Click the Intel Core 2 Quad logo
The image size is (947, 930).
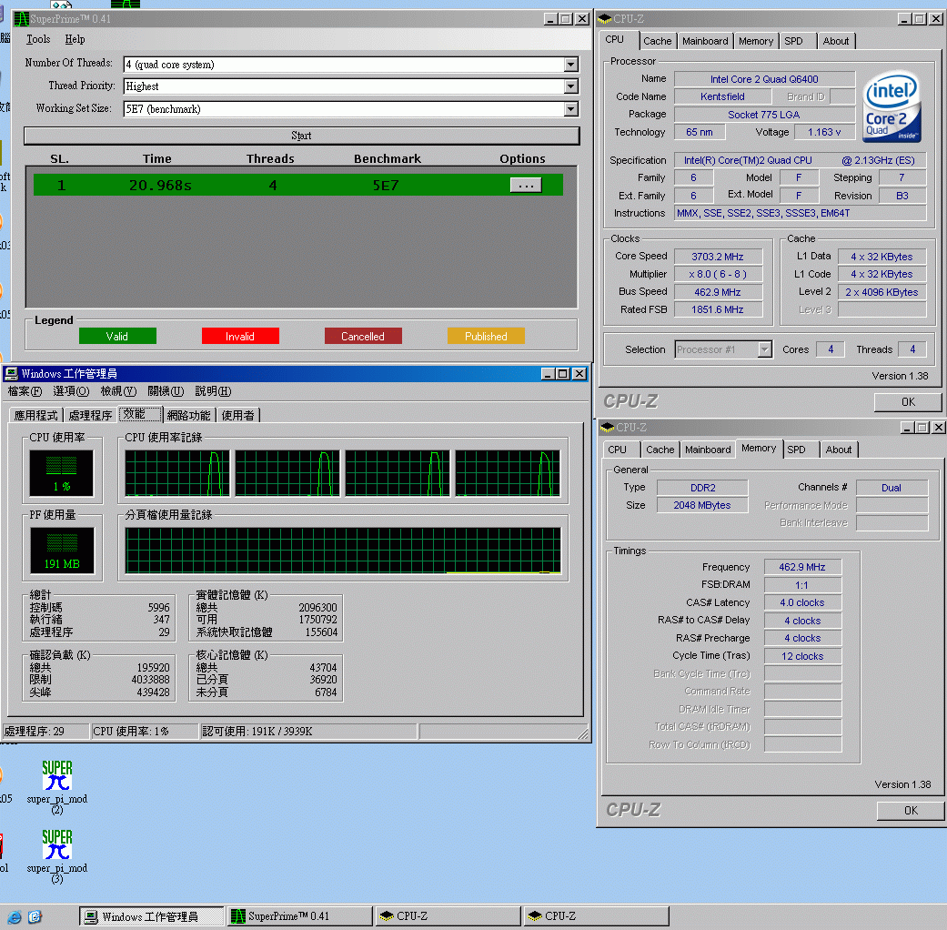pyautogui.click(x=892, y=106)
